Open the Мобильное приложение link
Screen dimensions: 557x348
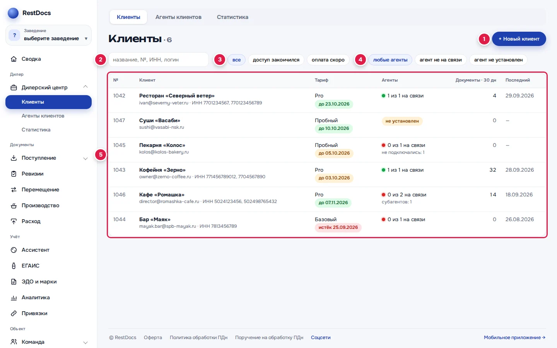click(x=514, y=338)
